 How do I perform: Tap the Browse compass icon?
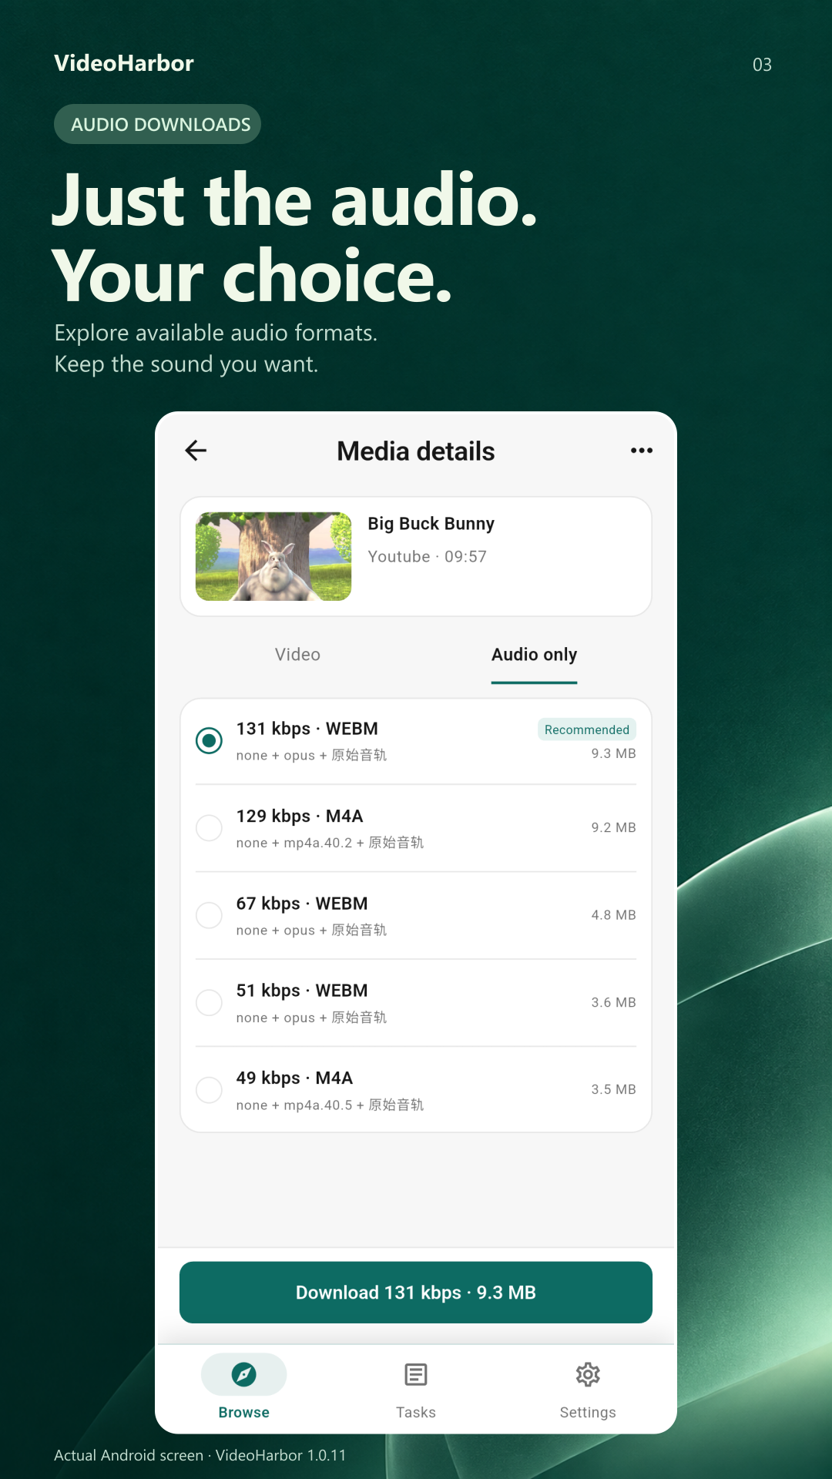[243, 1374]
